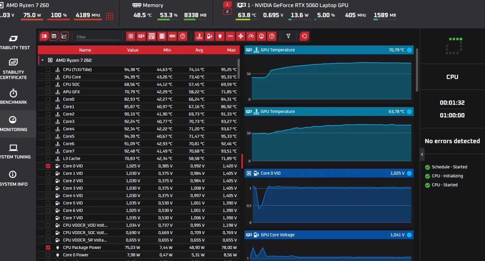This screenshot has width=485, height=261.
Task: Sort by the Value column header
Action: click(133, 50)
